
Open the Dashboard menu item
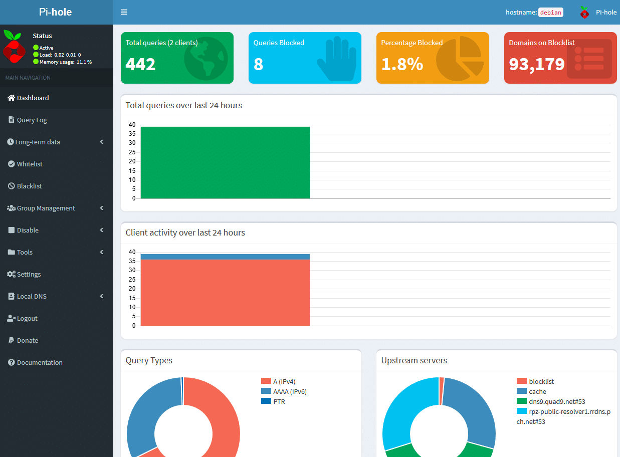click(33, 98)
